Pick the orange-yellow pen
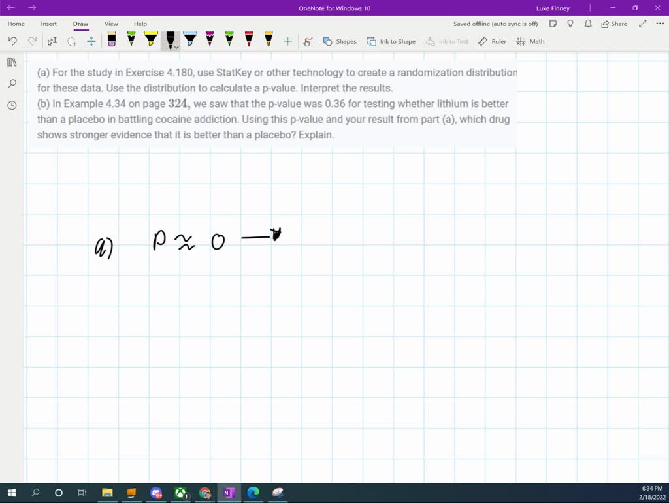 point(269,39)
